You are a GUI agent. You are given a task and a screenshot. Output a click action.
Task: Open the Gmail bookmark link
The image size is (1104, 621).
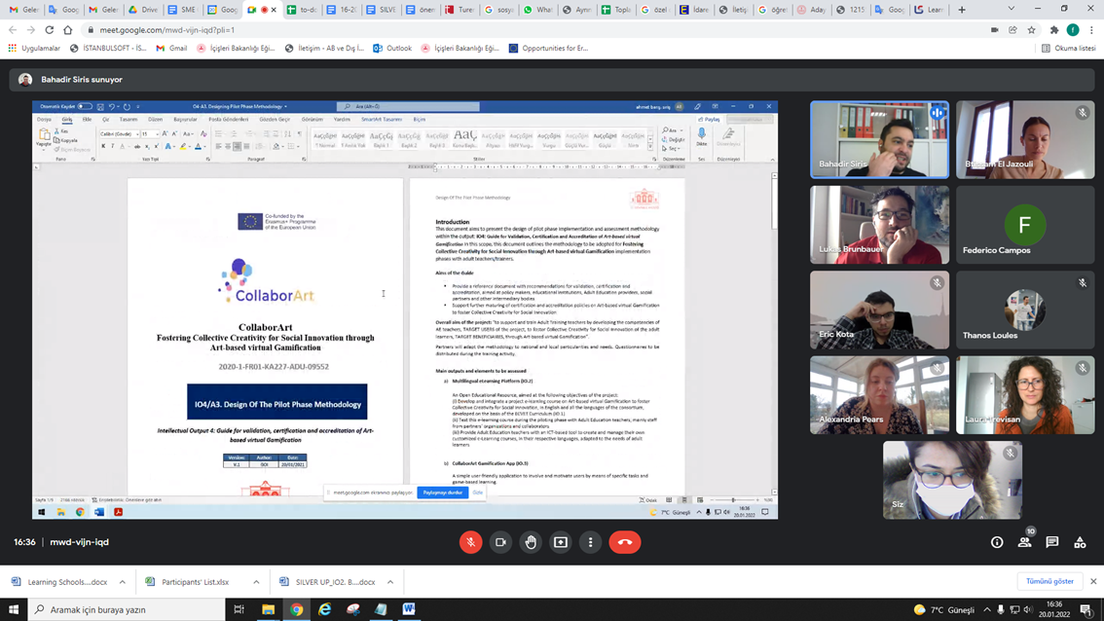[172, 48]
